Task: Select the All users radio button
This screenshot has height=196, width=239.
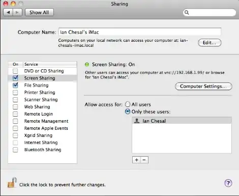Action: pyautogui.click(x=128, y=104)
